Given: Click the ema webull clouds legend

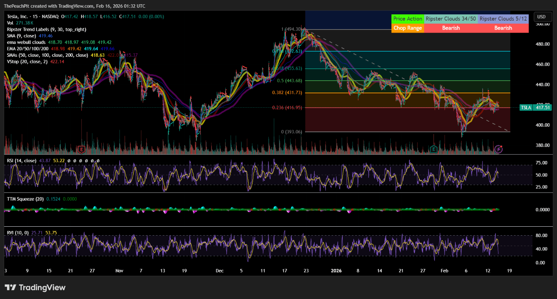Looking at the screenshot, I should [59, 42].
